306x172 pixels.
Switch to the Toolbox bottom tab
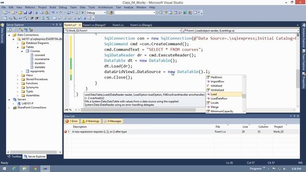tap(15, 156)
